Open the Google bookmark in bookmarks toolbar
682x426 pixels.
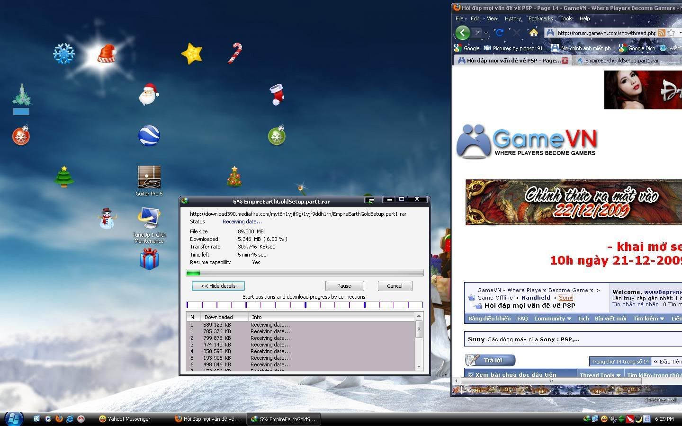[467, 48]
